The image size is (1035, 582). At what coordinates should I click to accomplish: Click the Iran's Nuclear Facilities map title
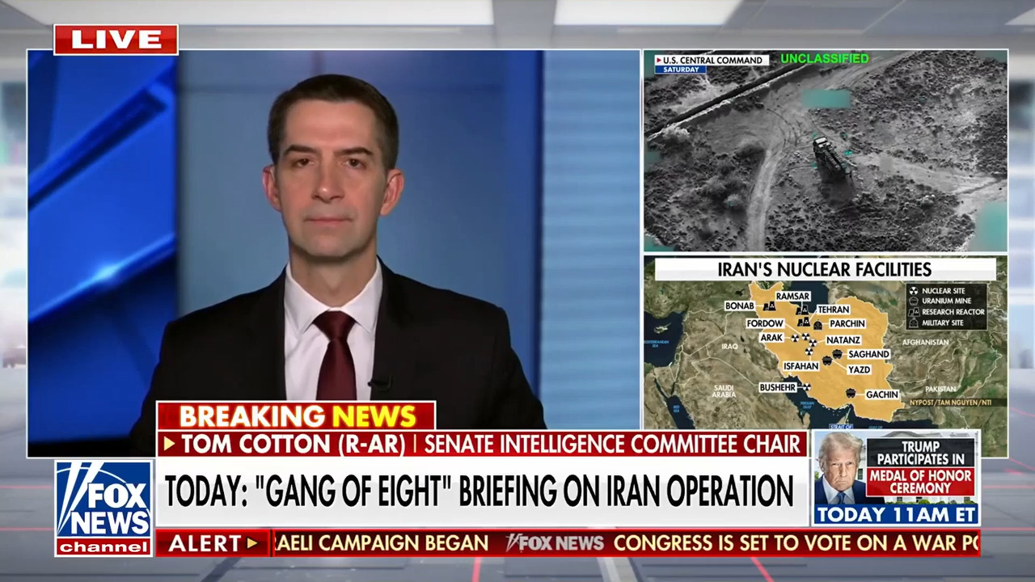(824, 269)
